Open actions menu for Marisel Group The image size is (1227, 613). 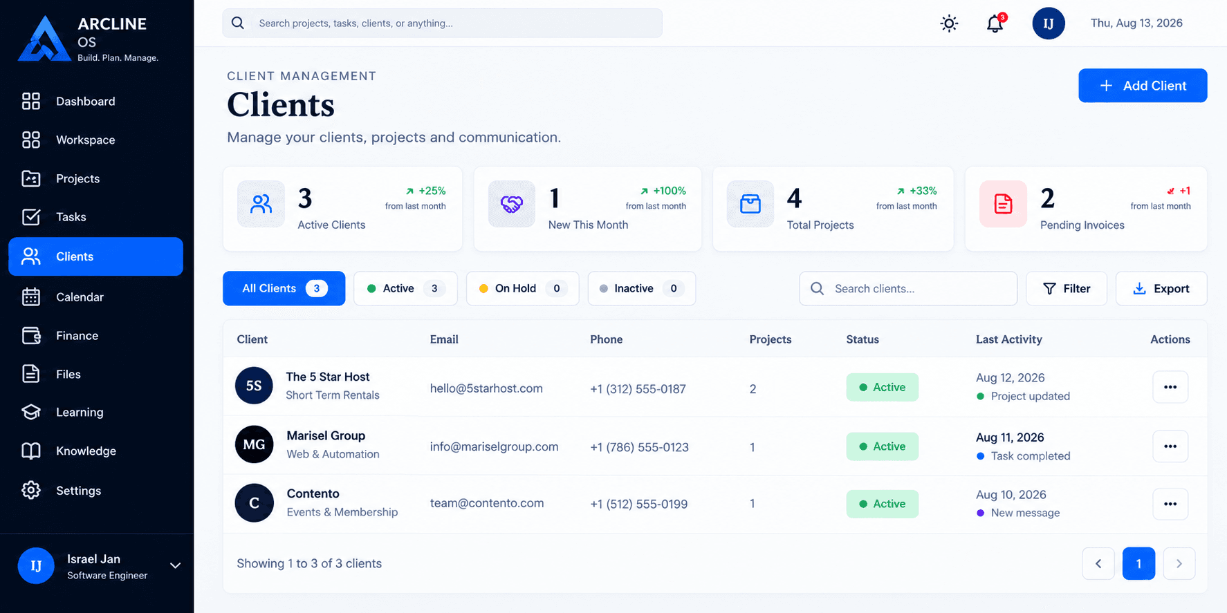click(x=1170, y=446)
